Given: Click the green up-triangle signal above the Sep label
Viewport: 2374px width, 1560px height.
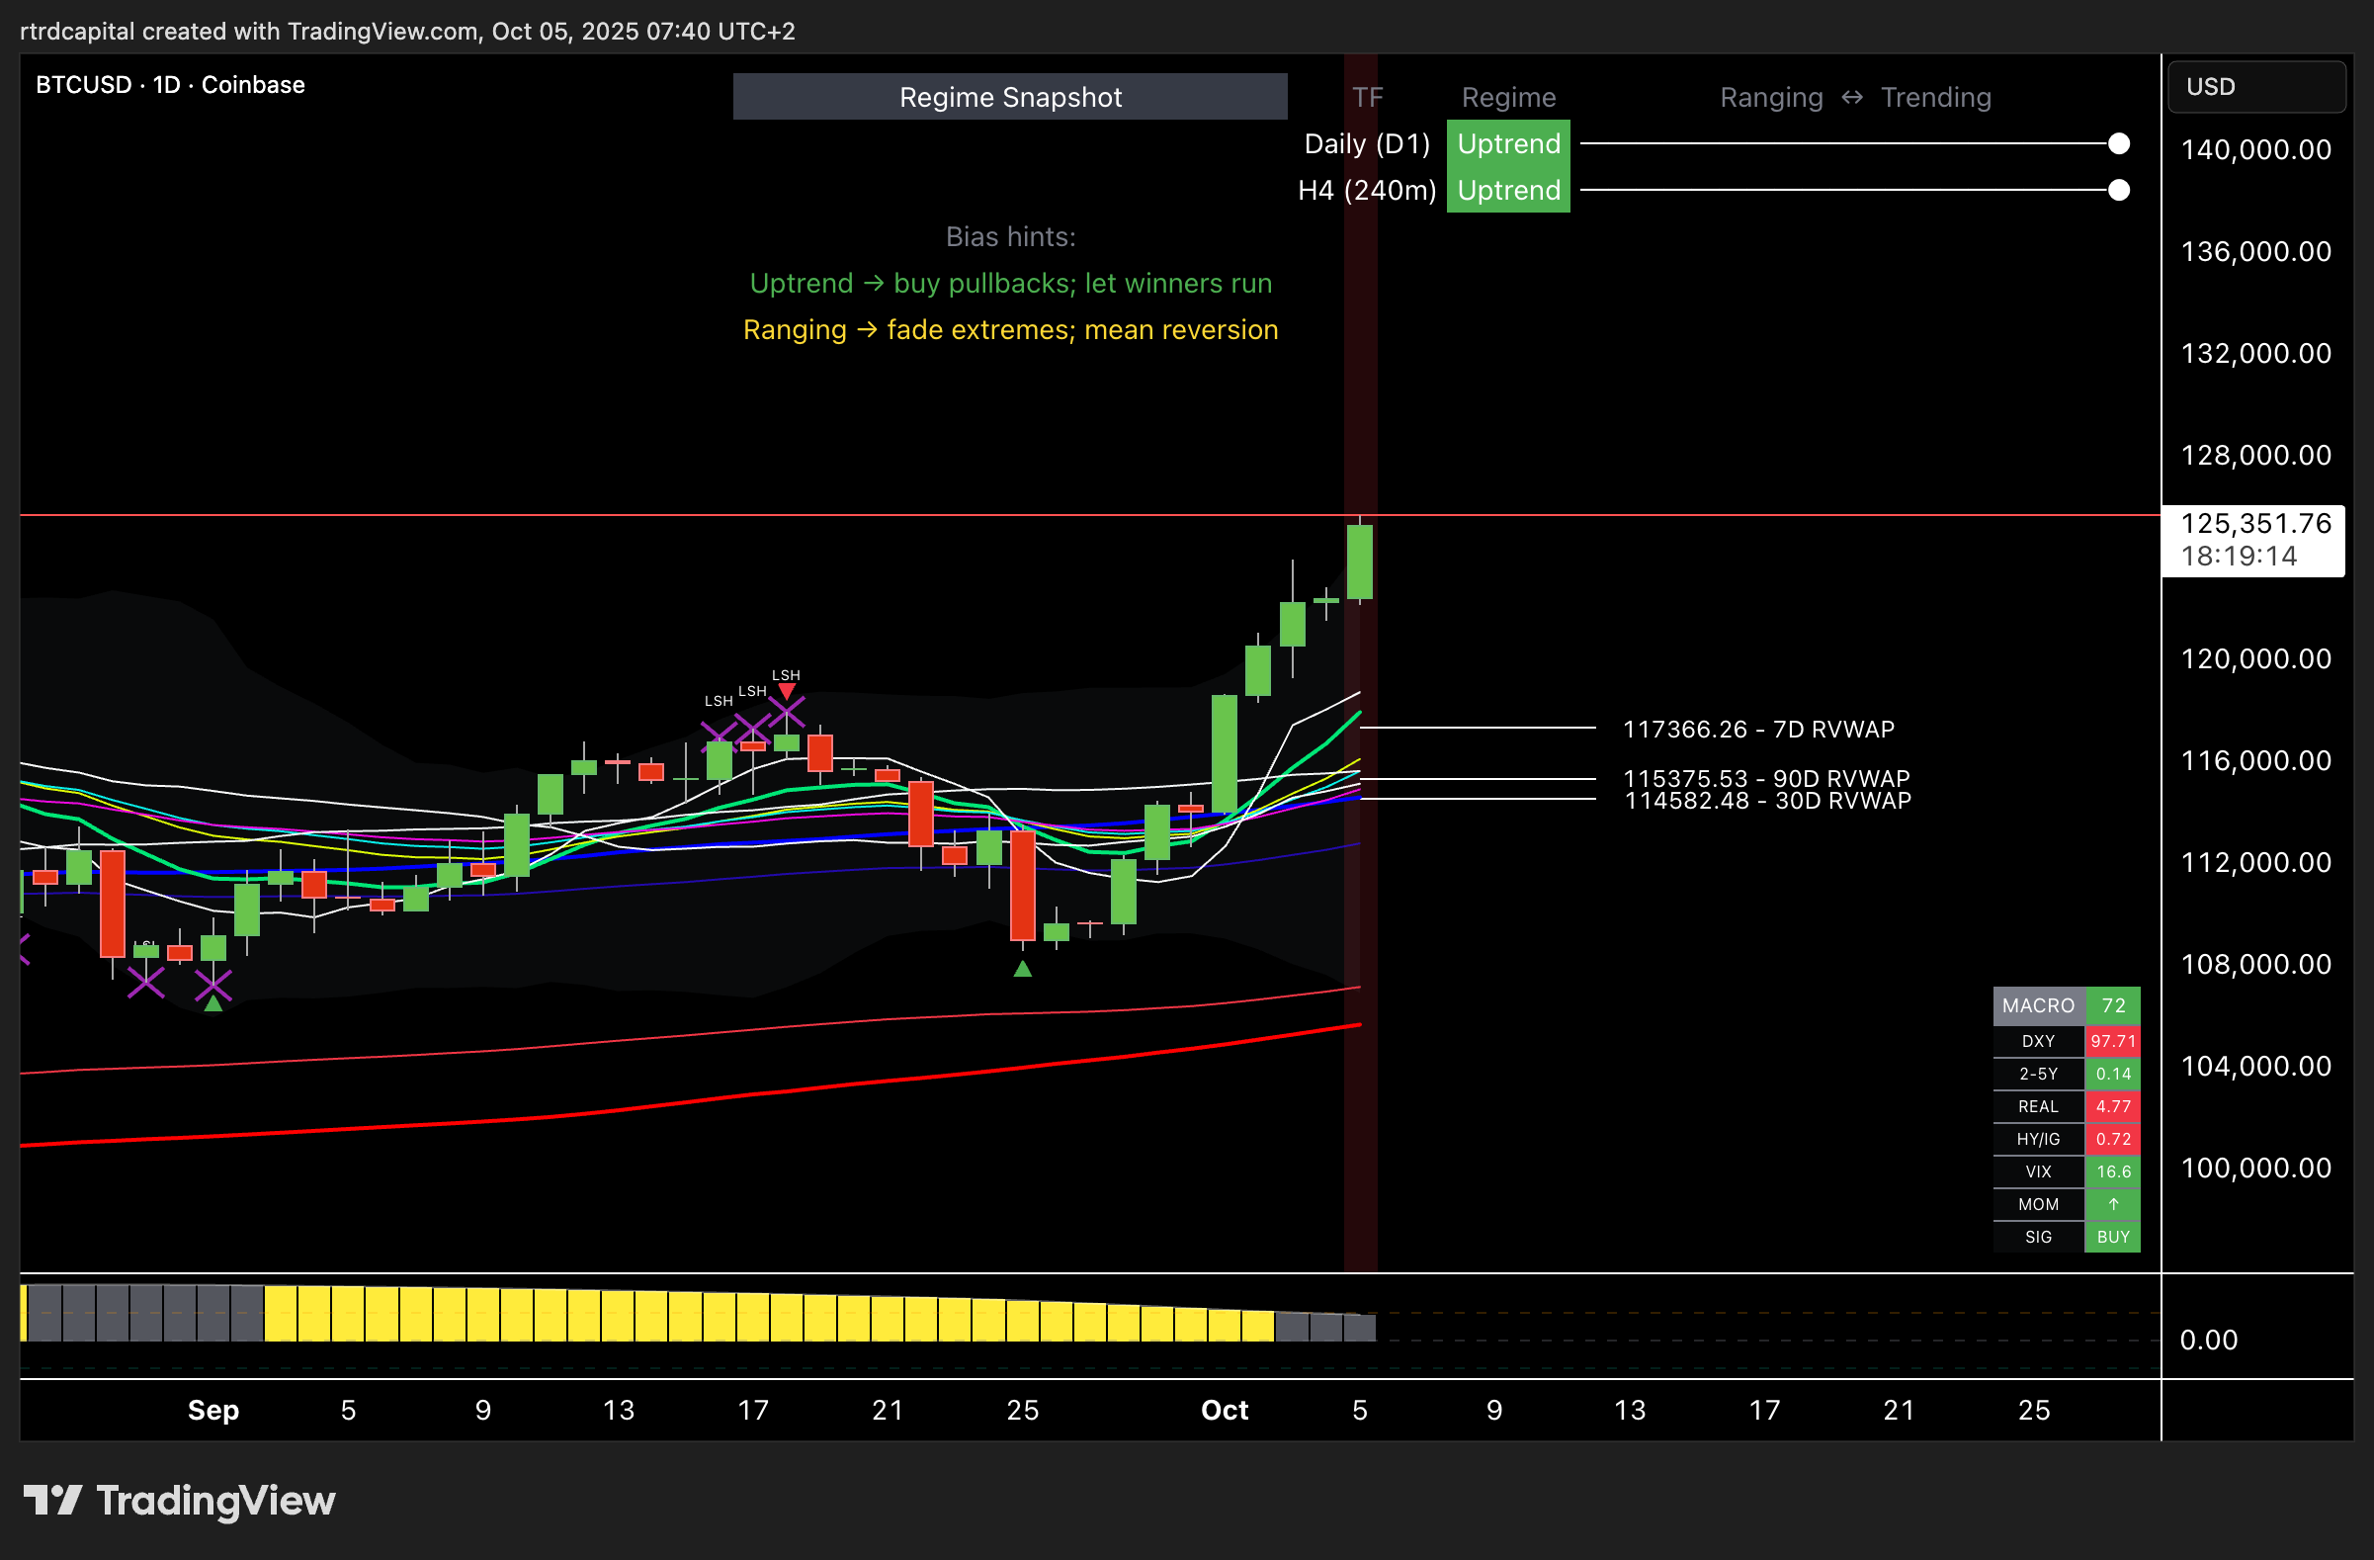Looking at the screenshot, I should [x=213, y=1003].
